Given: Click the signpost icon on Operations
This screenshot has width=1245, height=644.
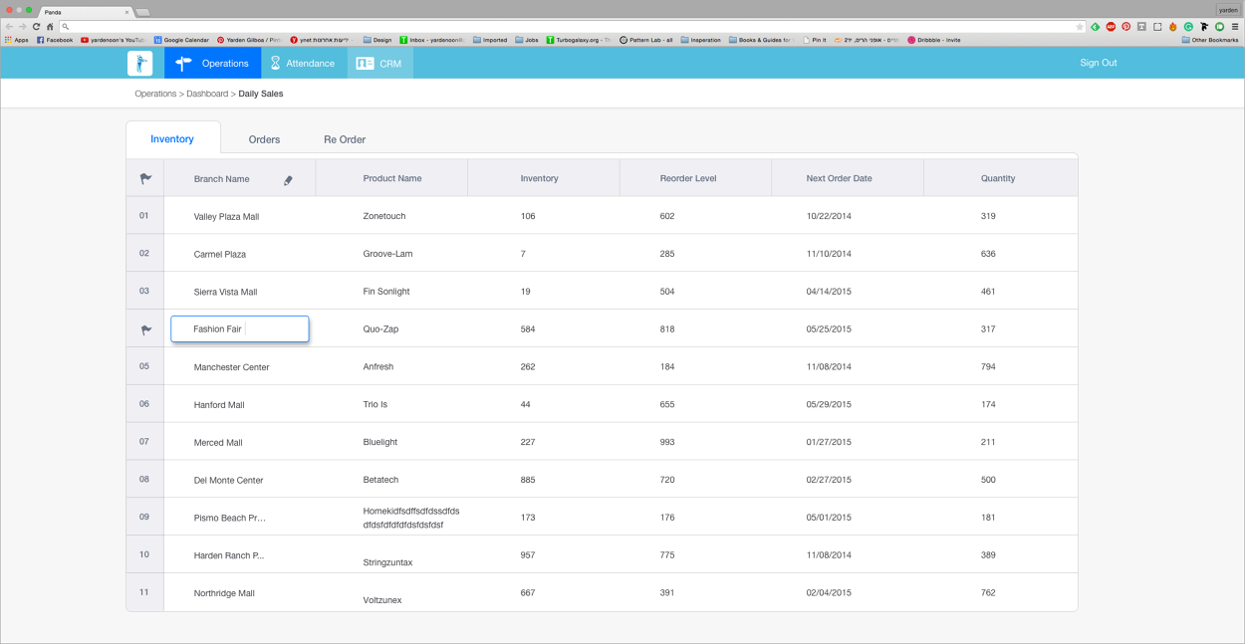Looking at the screenshot, I should pos(181,63).
